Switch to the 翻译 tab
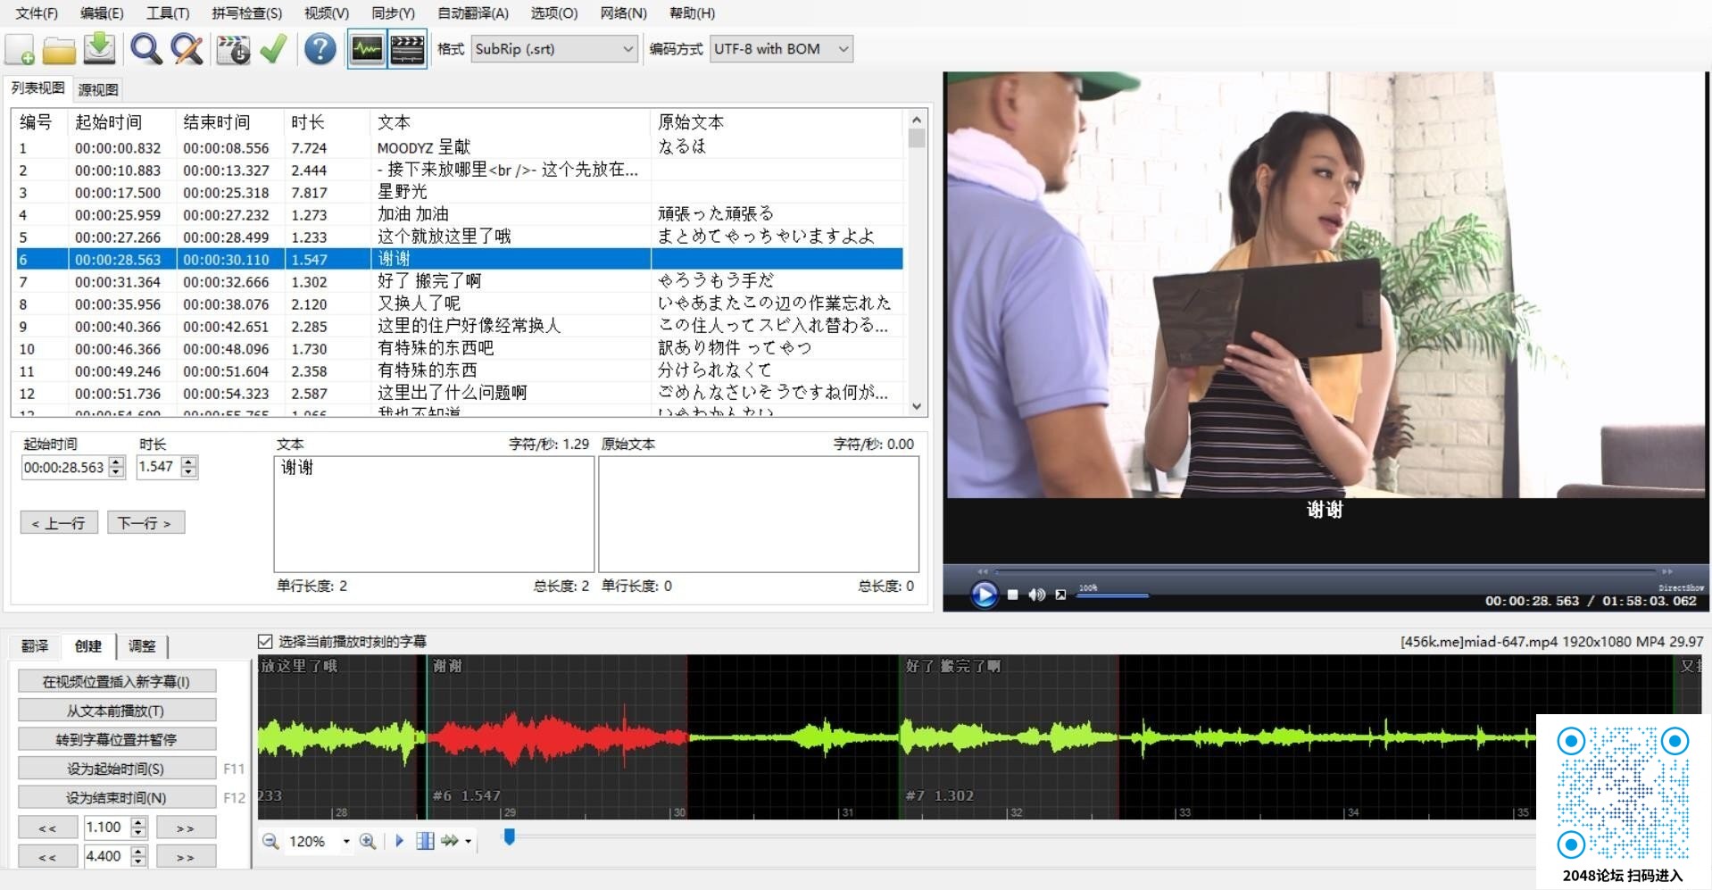 point(35,645)
